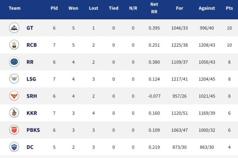Click the GT team logo icon
The width and height of the screenshot is (238, 158).
point(14,28)
